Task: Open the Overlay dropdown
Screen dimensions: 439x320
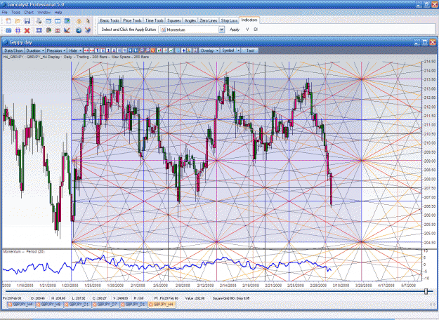Action: (209, 51)
